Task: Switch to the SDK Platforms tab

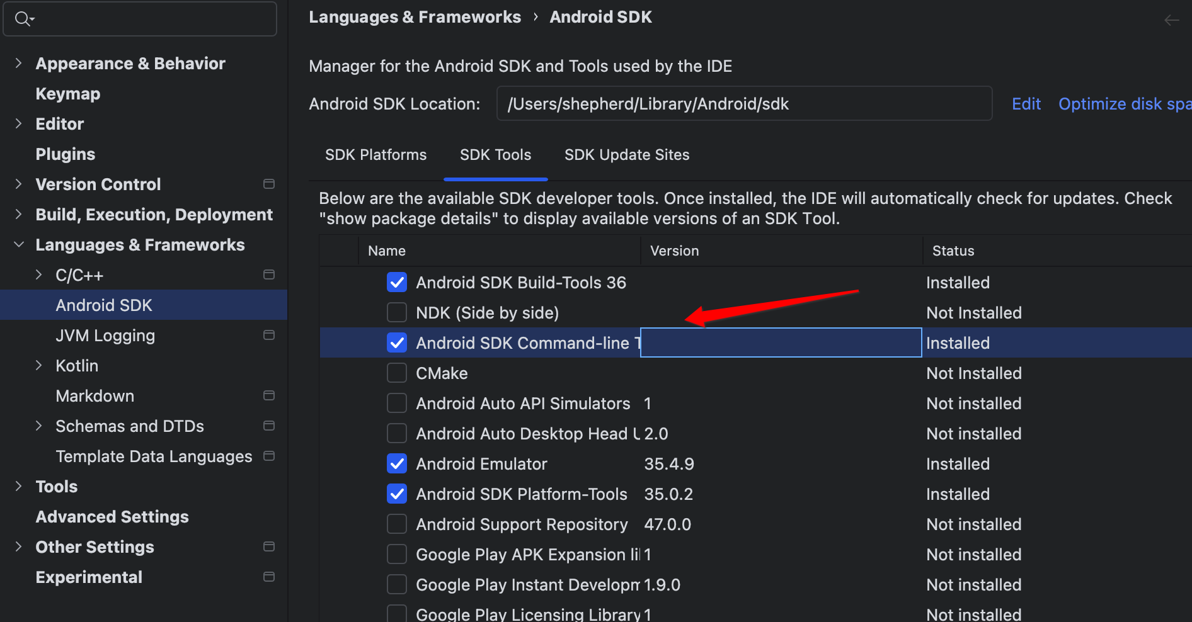Action: (x=375, y=155)
